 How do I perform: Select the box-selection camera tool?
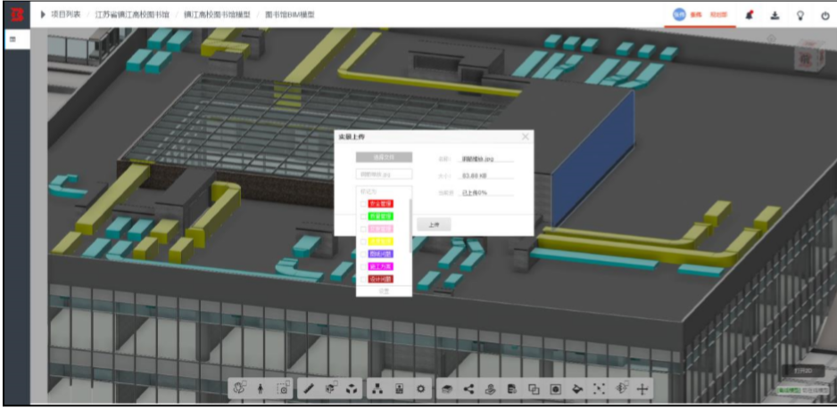(284, 388)
